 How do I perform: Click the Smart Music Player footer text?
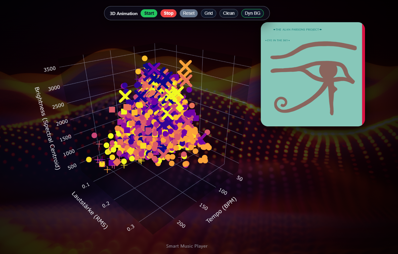[187, 246]
